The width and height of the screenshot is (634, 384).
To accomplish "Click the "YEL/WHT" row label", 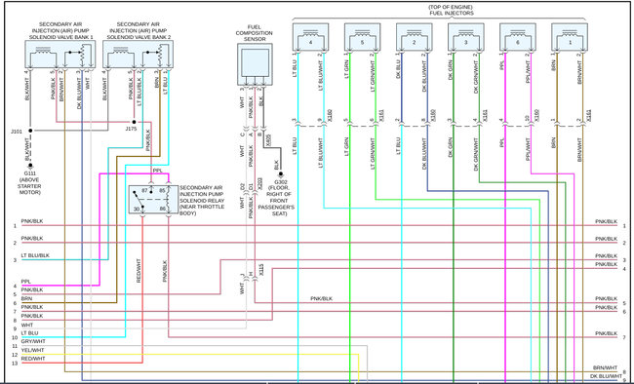I will point(32,350).
